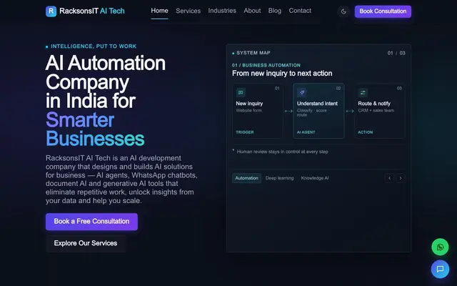Open the WhatsApp chat floating button
This screenshot has height=286, width=457.
click(x=440, y=247)
